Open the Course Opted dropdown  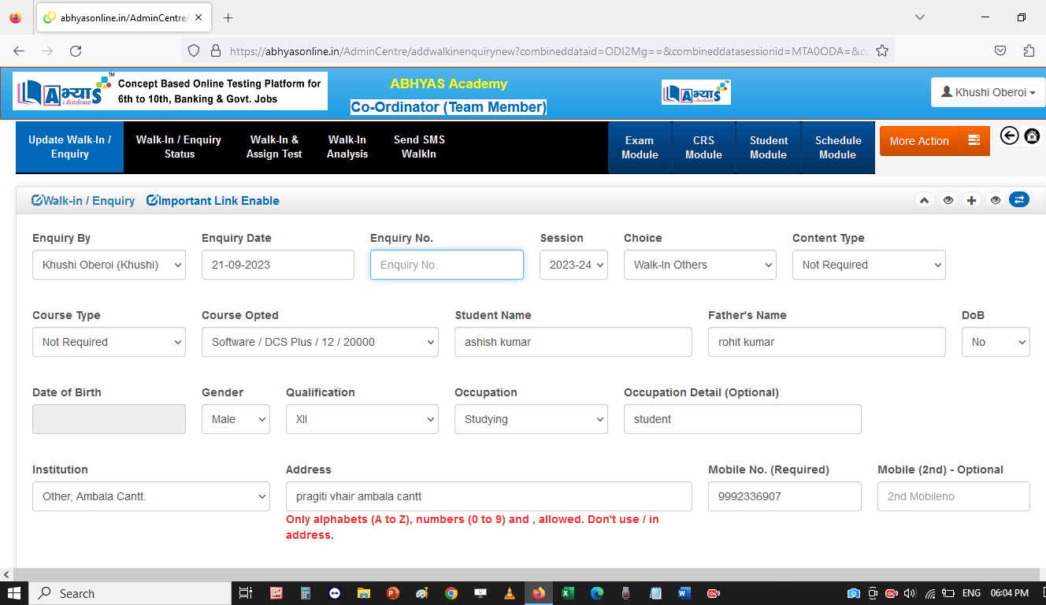click(320, 342)
